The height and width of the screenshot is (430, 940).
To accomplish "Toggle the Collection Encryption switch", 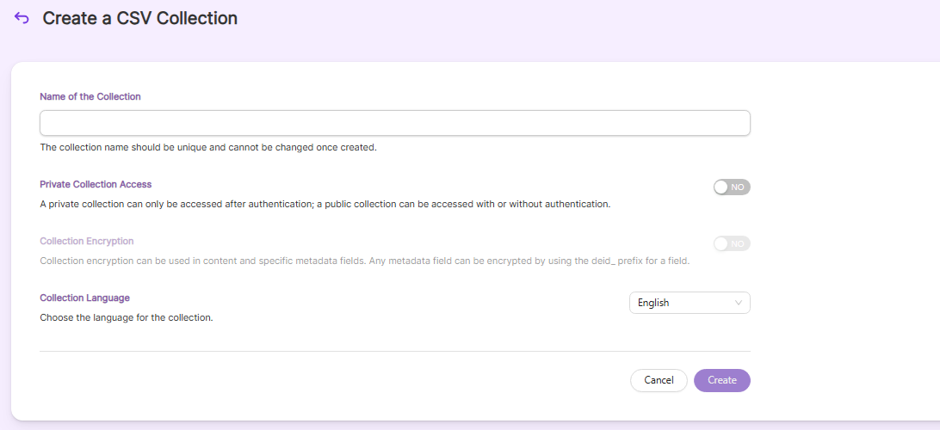I will pos(732,243).
